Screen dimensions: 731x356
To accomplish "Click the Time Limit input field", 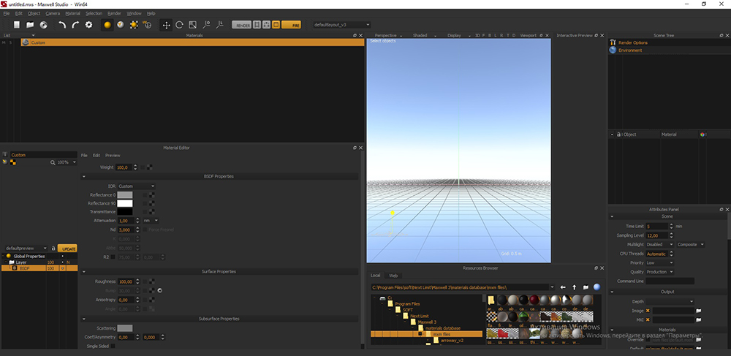I will (x=657, y=226).
